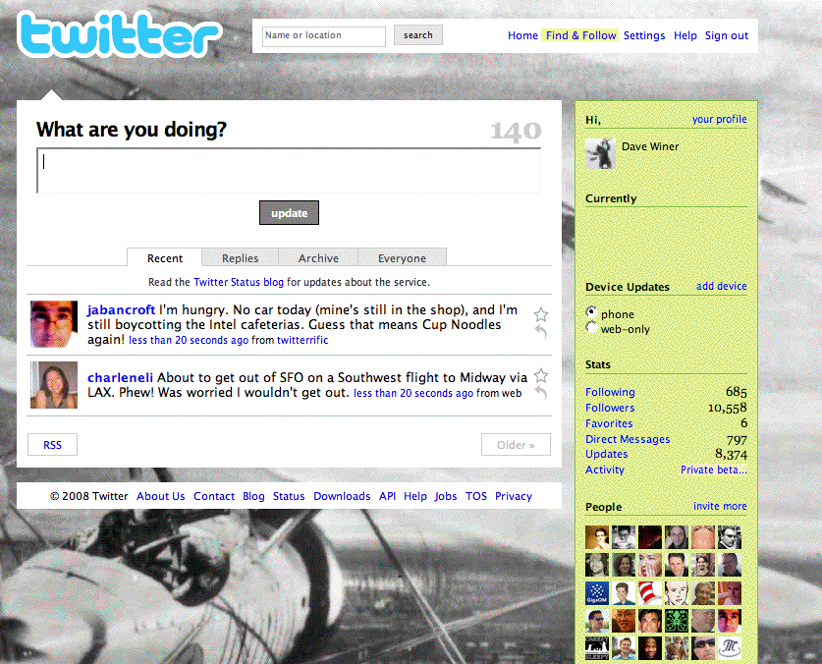Open the Everyone tab
Screen dimensions: 822x664
(402, 258)
